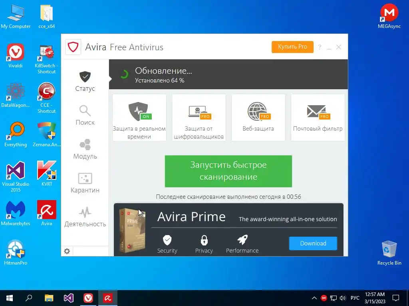Select the Malwarebytes desktop icon
This screenshot has height=306, width=409.
pos(16,214)
